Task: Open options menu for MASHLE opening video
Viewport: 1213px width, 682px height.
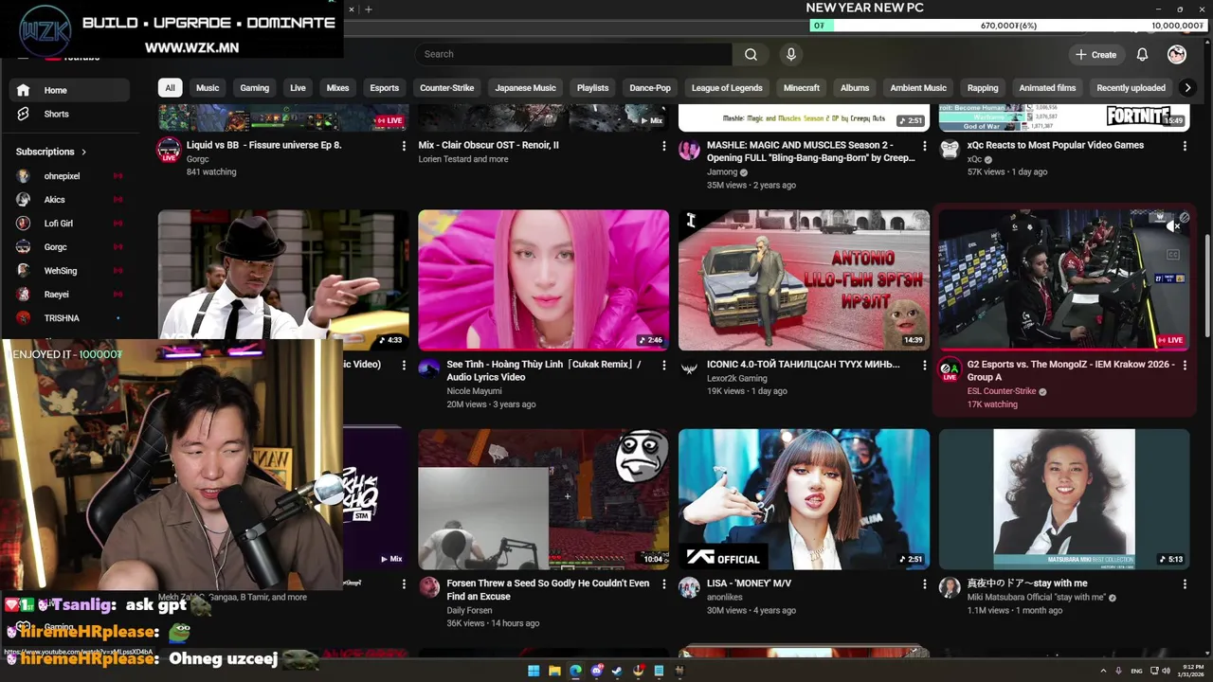Action: point(924,146)
